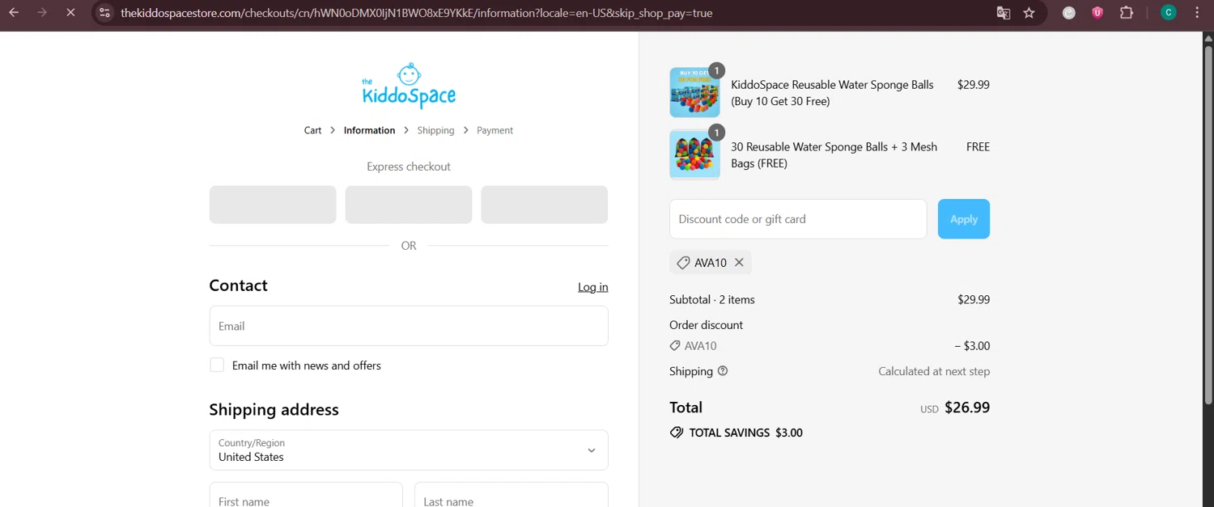This screenshot has height=507, width=1214.
Task: Click the Apply discount button
Action: [x=964, y=219]
